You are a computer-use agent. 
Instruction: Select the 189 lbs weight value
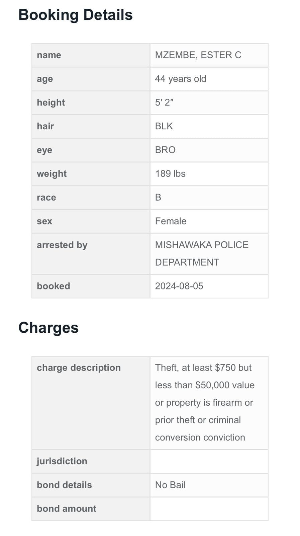(170, 174)
